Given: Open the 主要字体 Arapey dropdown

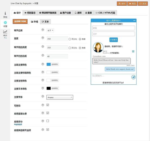Looking at the screenshot, I should [60, 97].
